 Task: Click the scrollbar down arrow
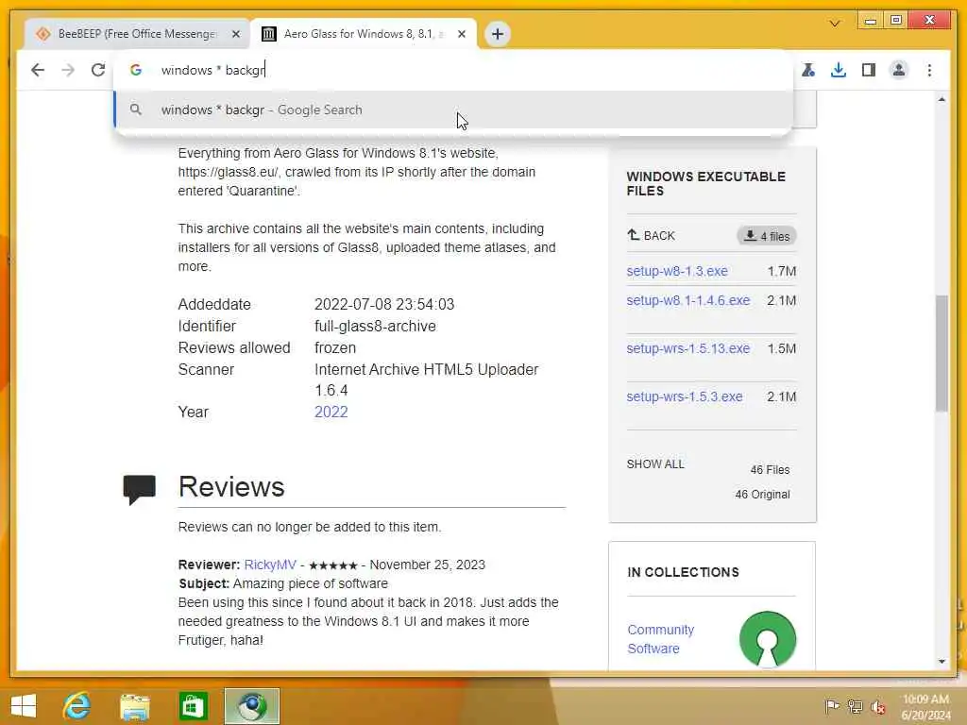click(x=942, y=662)
